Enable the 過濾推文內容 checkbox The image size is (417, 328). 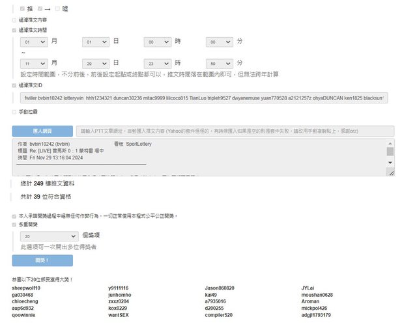pyautogui.click(x=14, y=20)
